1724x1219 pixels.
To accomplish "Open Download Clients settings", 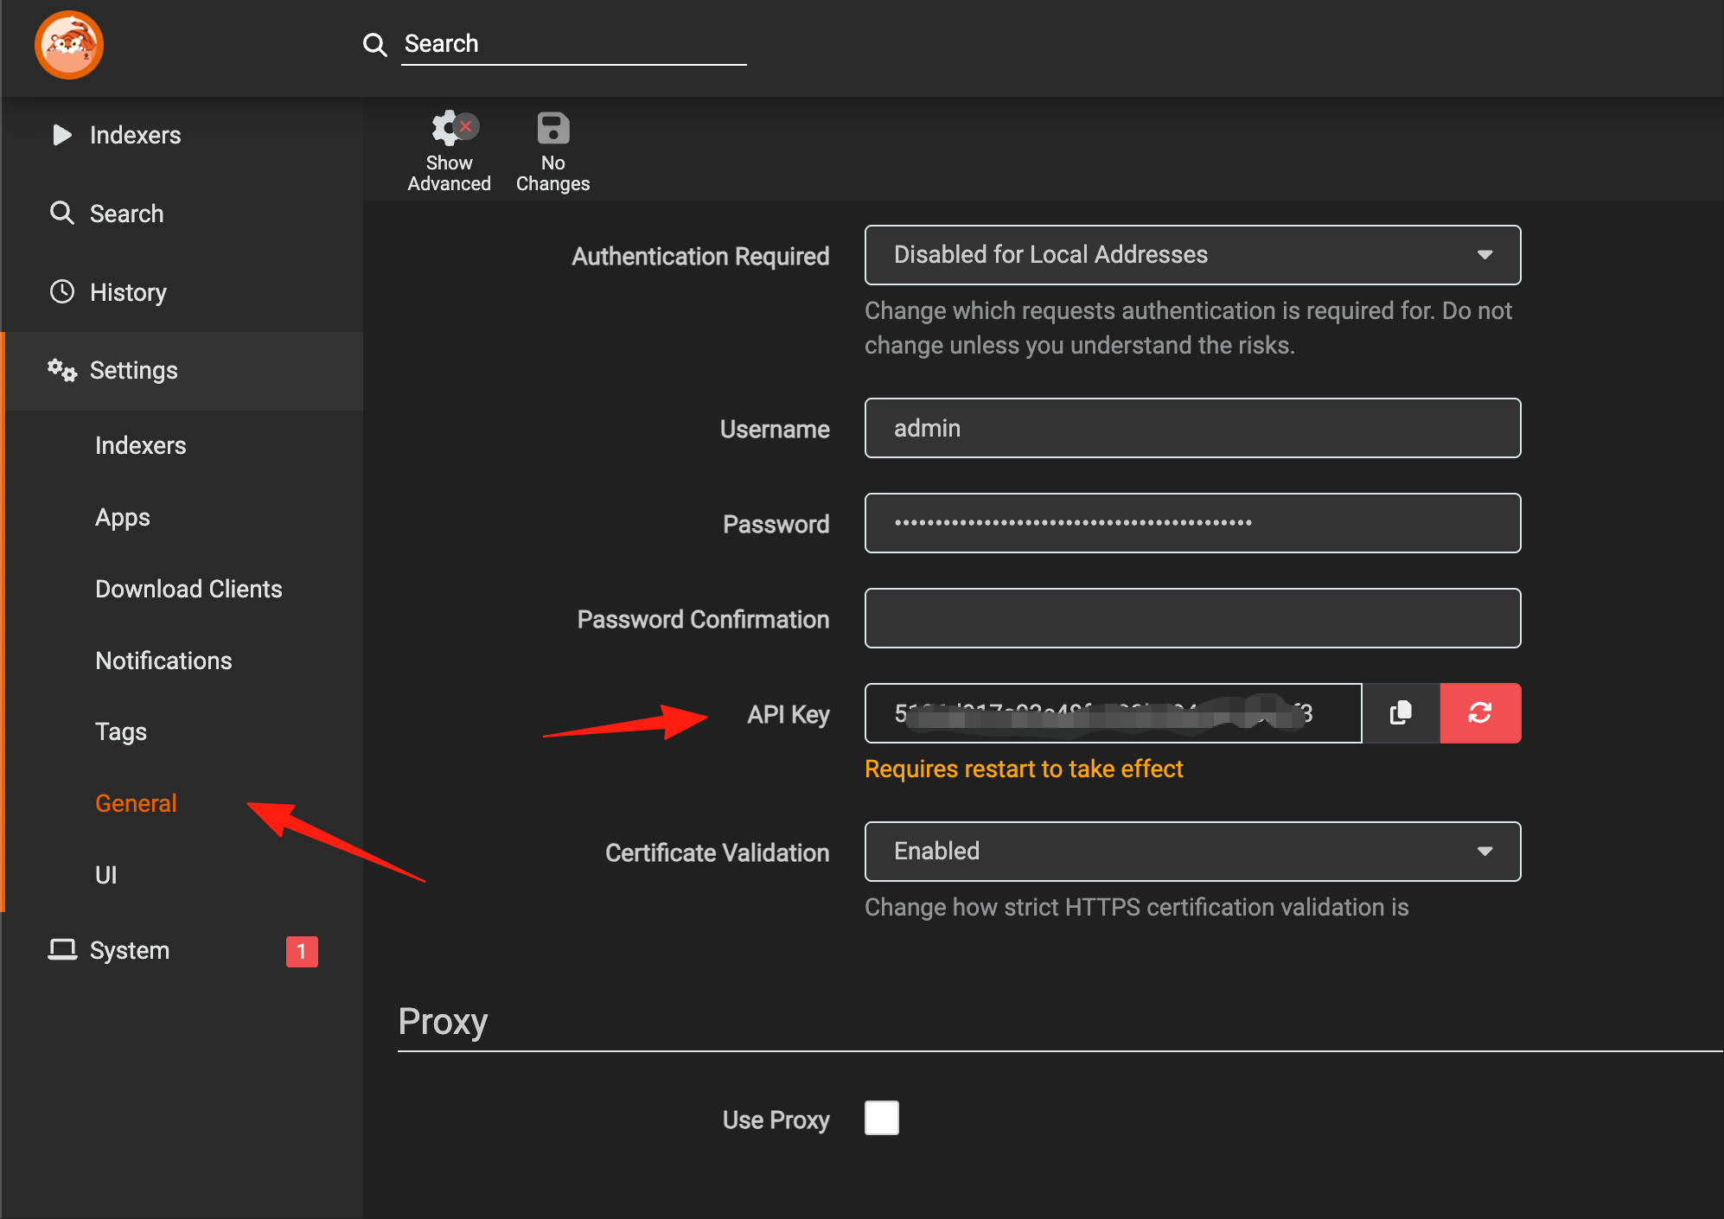I will [x=188, y=589].
